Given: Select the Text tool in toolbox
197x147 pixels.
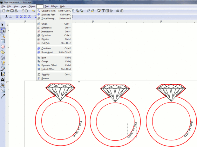Looking at the screenshot, I should [3, 80].
